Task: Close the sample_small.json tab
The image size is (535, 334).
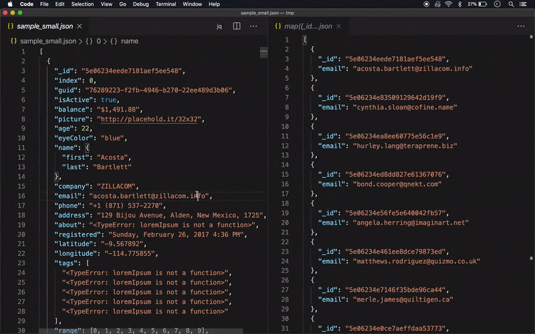Action: point(80,26)
